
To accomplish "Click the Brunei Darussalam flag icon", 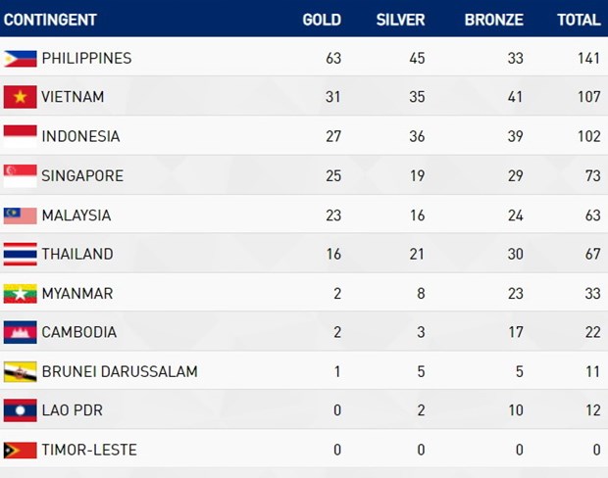I will click(x=21, y=372).
